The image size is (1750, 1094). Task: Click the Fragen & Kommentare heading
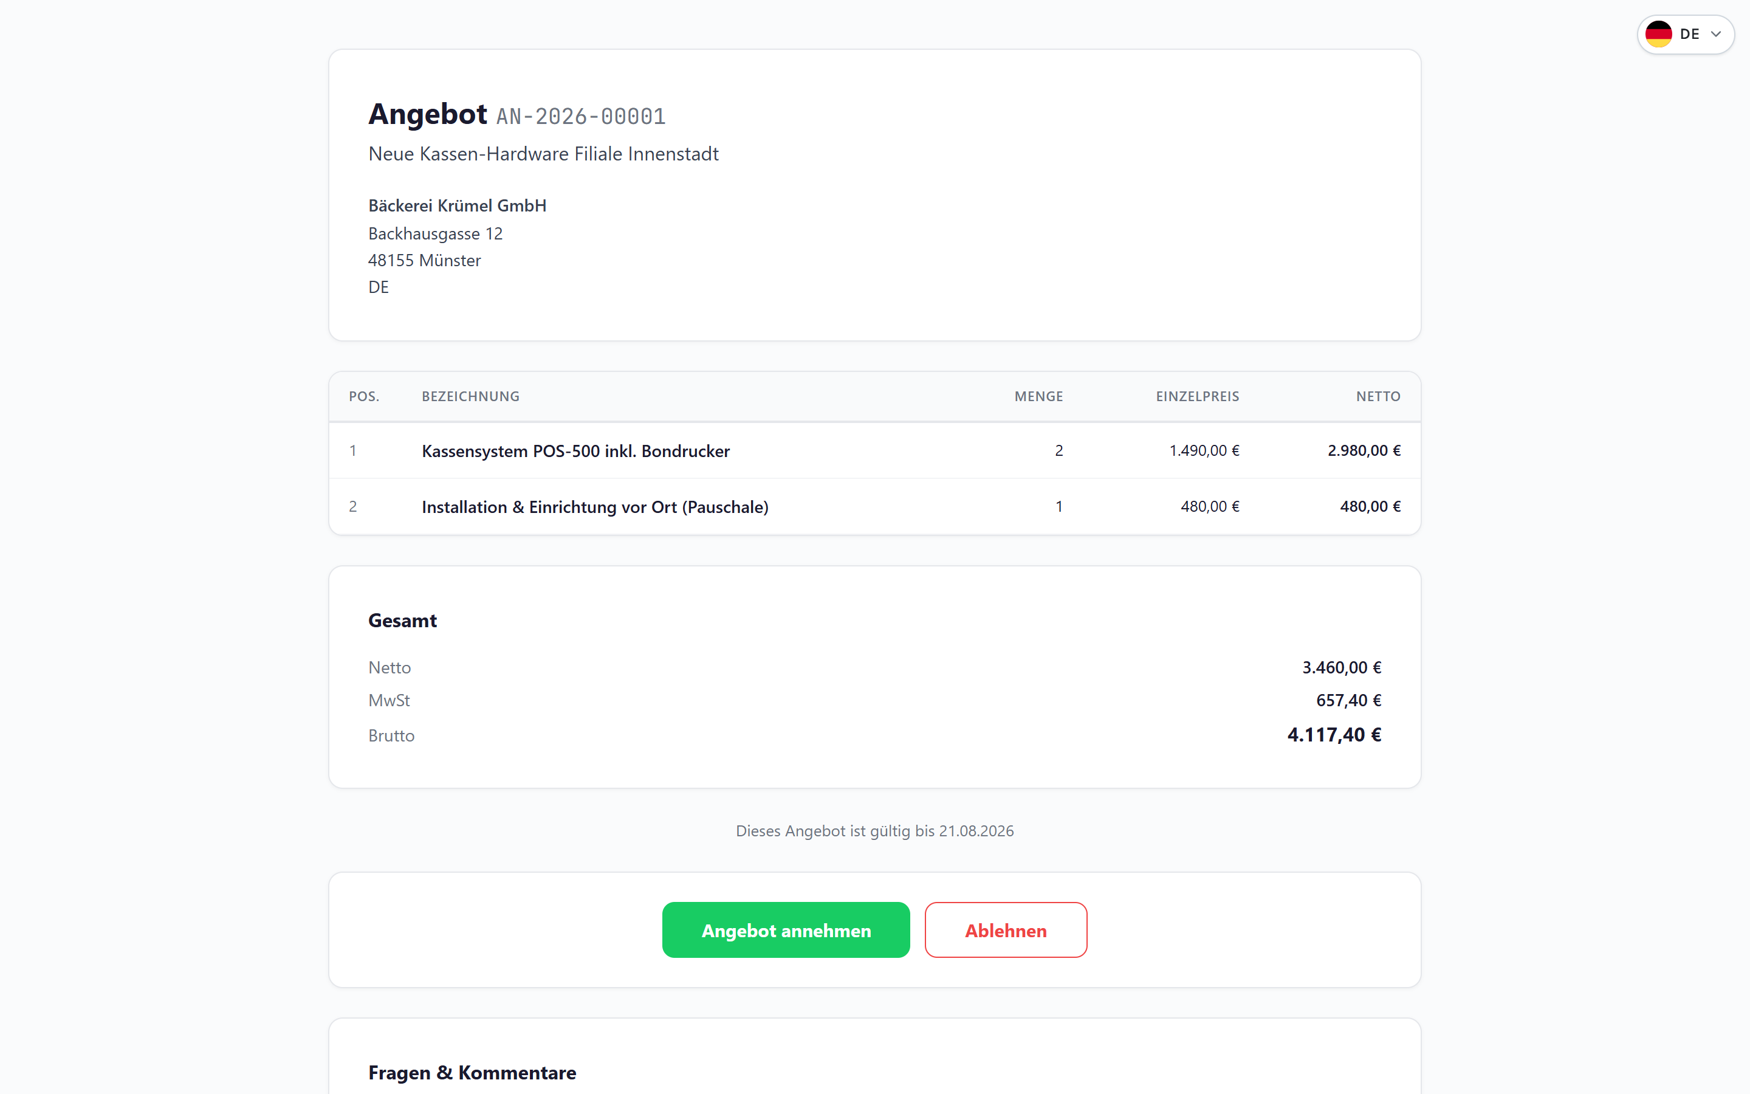(x=472, y=1072)
